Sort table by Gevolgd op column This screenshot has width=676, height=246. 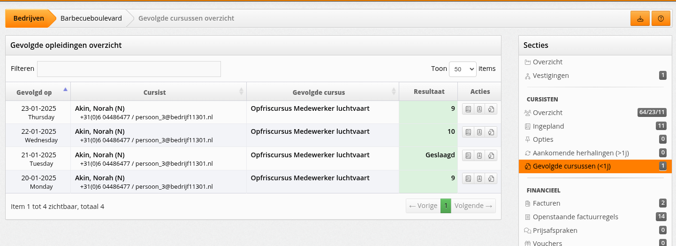38,92
